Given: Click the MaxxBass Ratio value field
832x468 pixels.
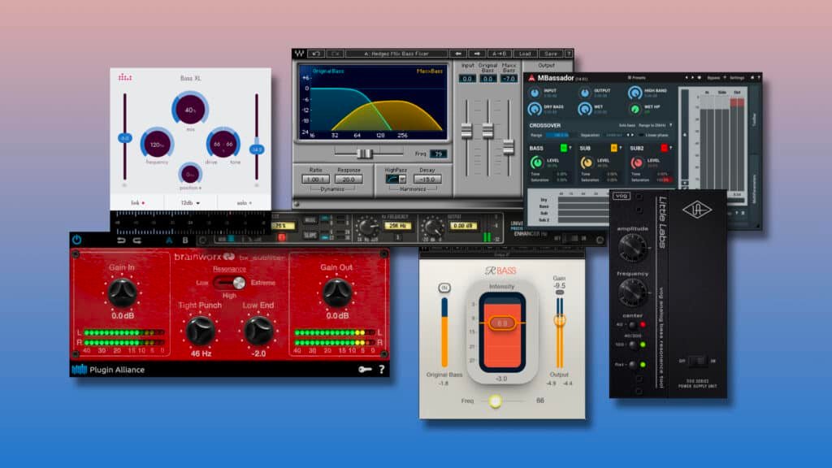Looking at the screenshot, I should coord(315,180).
